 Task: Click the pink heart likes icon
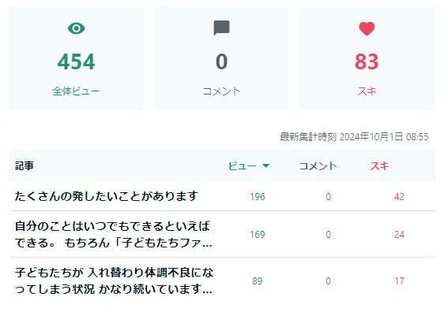[367, 29]
